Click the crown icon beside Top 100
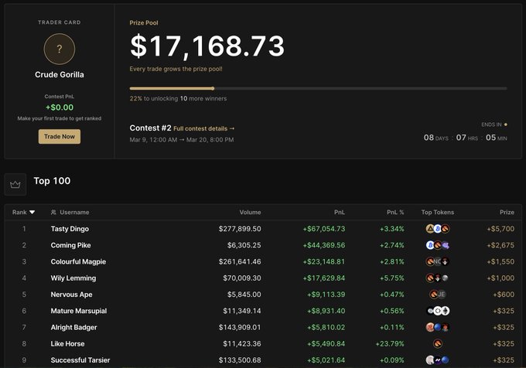The image size is (526, 368). click(x=15, y=184)
